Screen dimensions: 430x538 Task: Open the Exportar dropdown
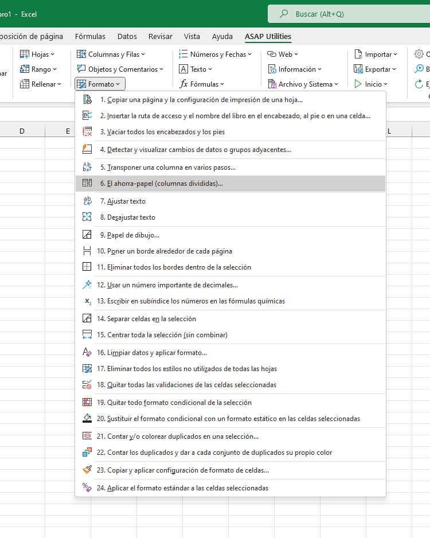(375, 69)
